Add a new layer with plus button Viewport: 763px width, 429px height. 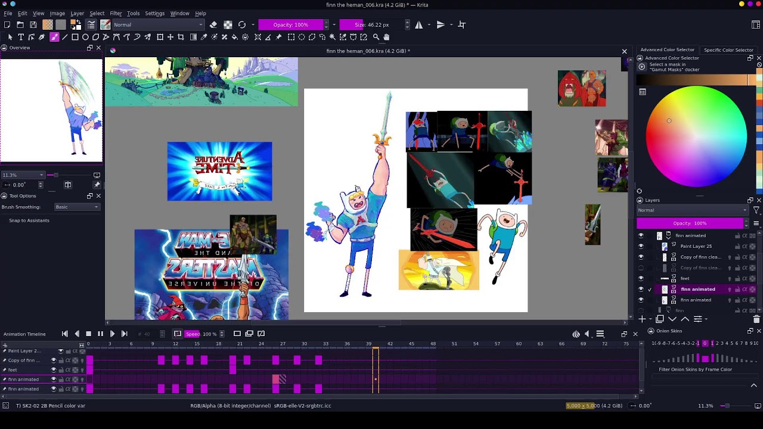[642, 319]
